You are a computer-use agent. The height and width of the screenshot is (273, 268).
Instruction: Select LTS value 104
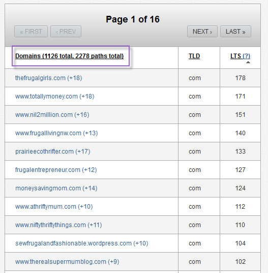[240, 243]
